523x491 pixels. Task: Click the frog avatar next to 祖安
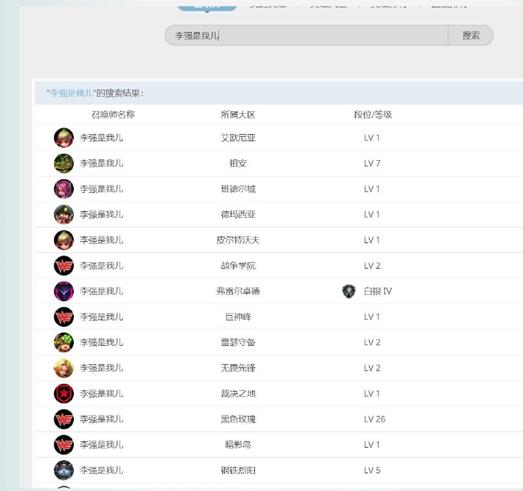click(63, 163)
